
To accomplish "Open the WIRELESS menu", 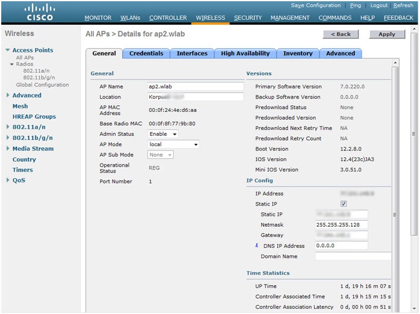I will click(x=210, y=18).
